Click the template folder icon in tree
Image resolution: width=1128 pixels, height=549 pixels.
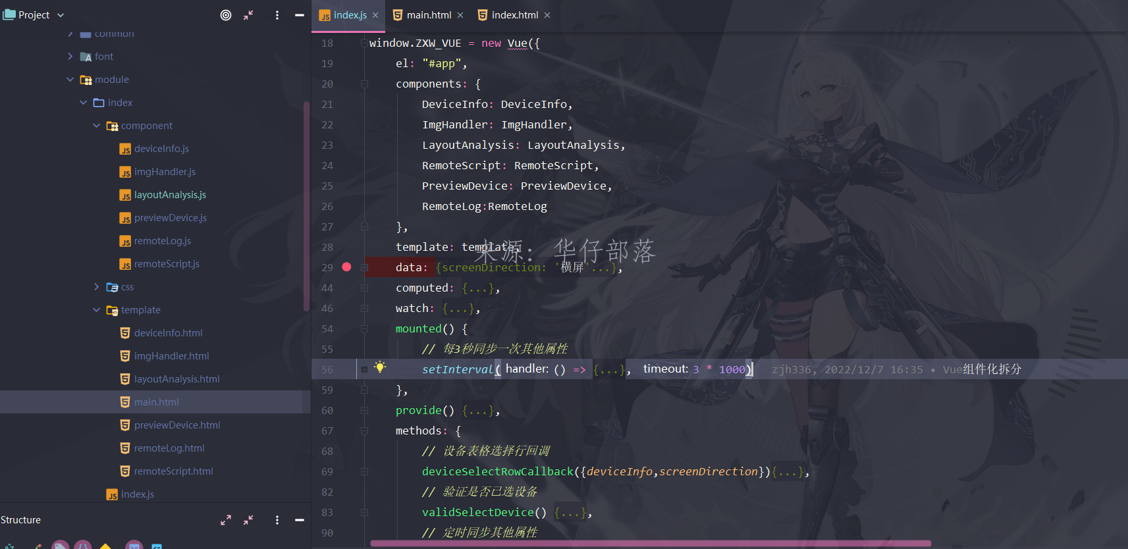(112, 310)
